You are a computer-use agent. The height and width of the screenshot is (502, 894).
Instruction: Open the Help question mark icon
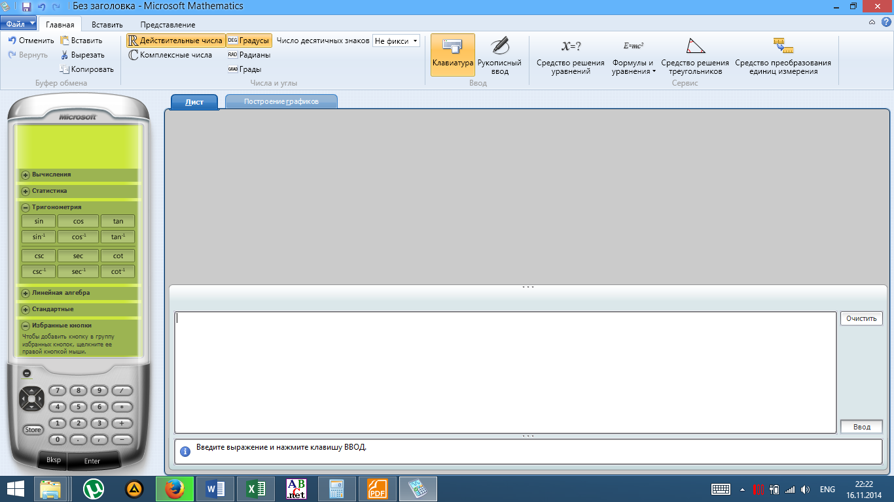tap(886, 22)
